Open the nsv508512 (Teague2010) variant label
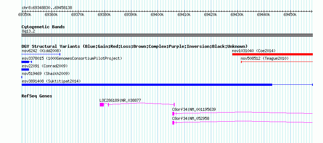323x143 pixels. (x=265, y=58)
